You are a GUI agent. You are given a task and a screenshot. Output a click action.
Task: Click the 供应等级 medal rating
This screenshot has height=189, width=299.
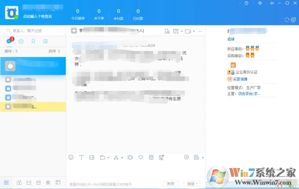(252, 49)
